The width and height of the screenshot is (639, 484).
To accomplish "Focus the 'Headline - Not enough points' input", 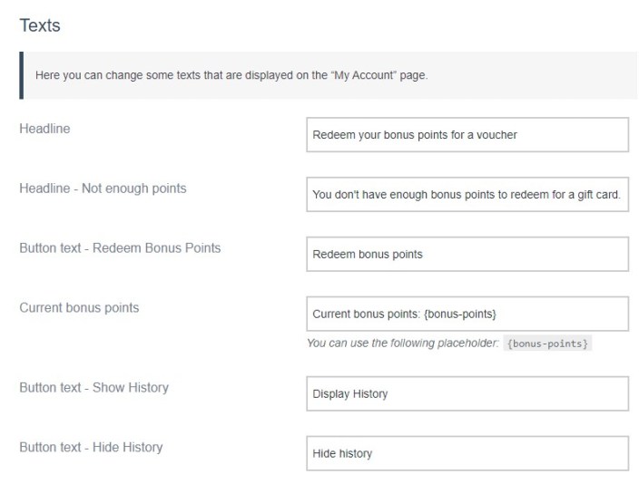I will (467, 194).
